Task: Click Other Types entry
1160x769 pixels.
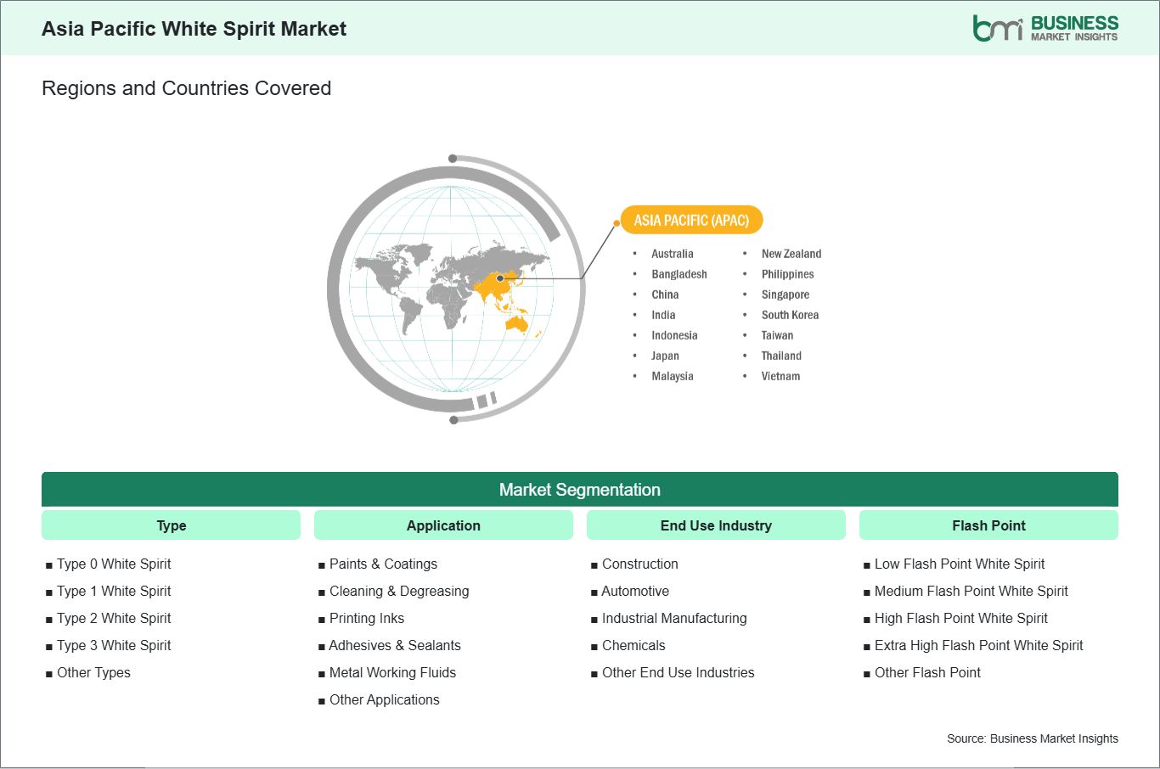Action: point(93,672)
